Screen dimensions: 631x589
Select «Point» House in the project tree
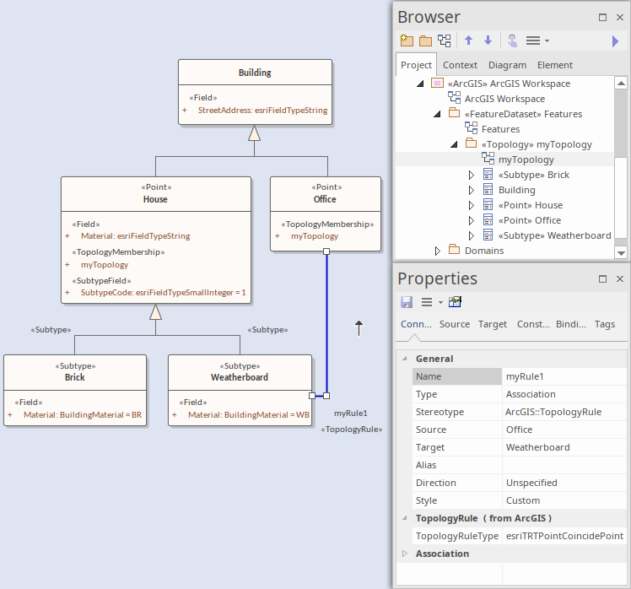click(x=530, y=205)
